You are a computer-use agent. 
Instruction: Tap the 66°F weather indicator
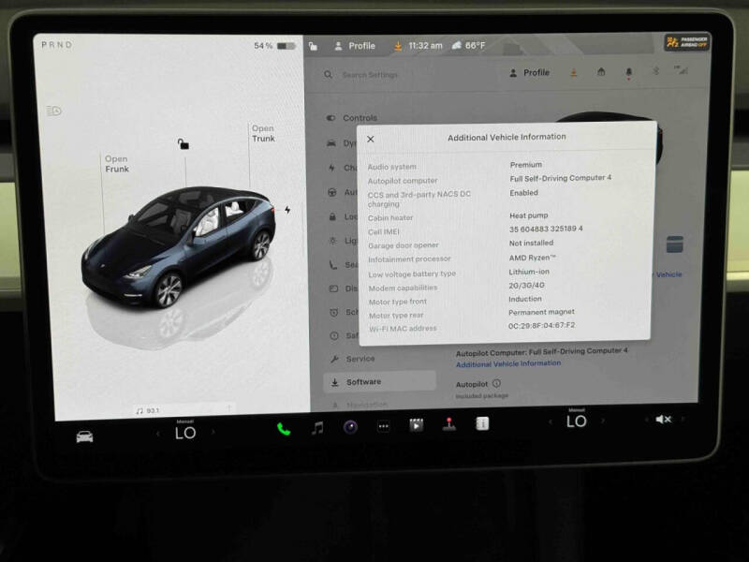pos(468,45)
